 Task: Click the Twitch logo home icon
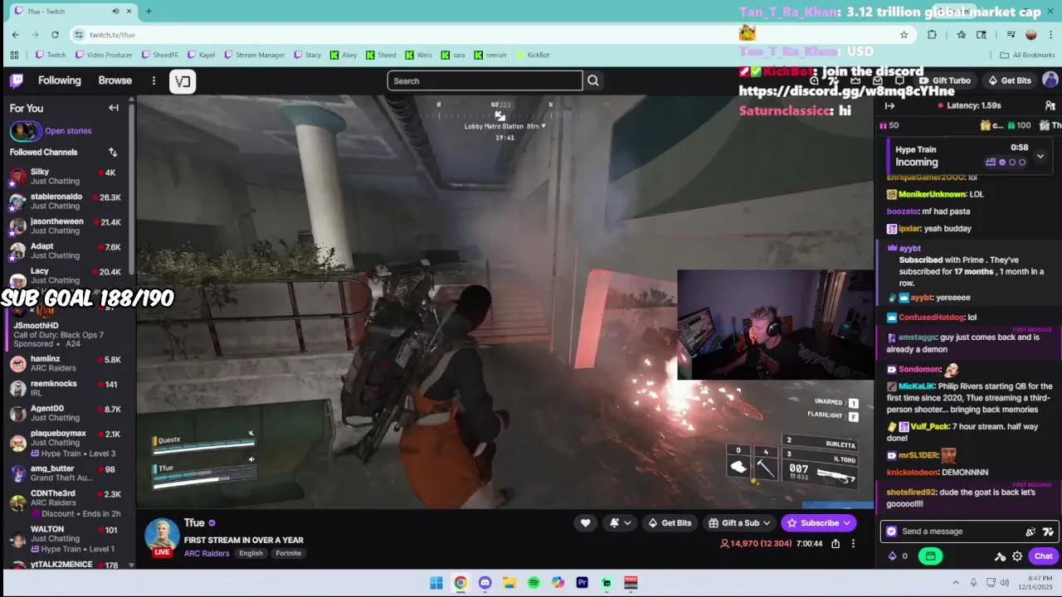17,80
